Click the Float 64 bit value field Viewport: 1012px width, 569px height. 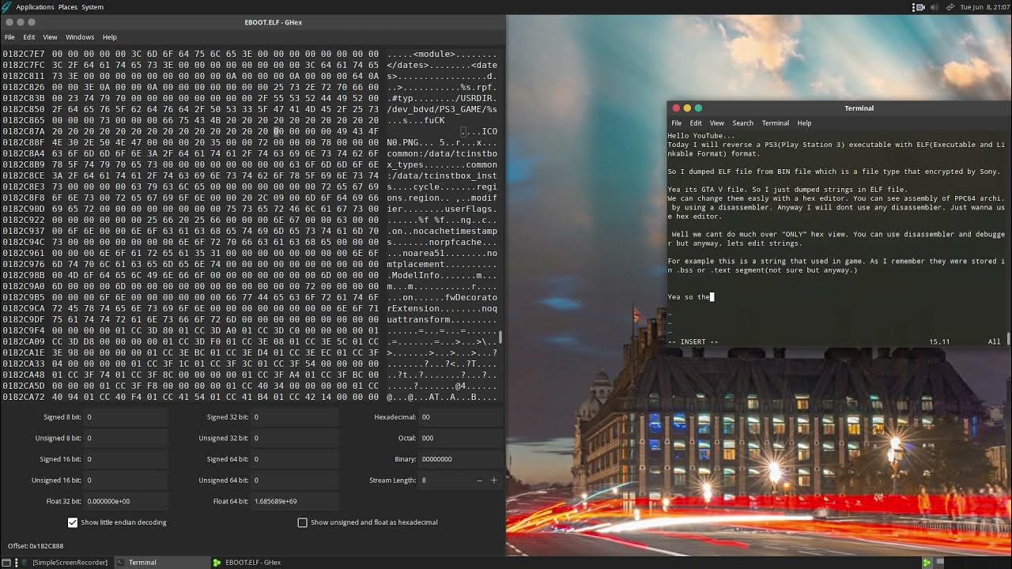[295, 501]
